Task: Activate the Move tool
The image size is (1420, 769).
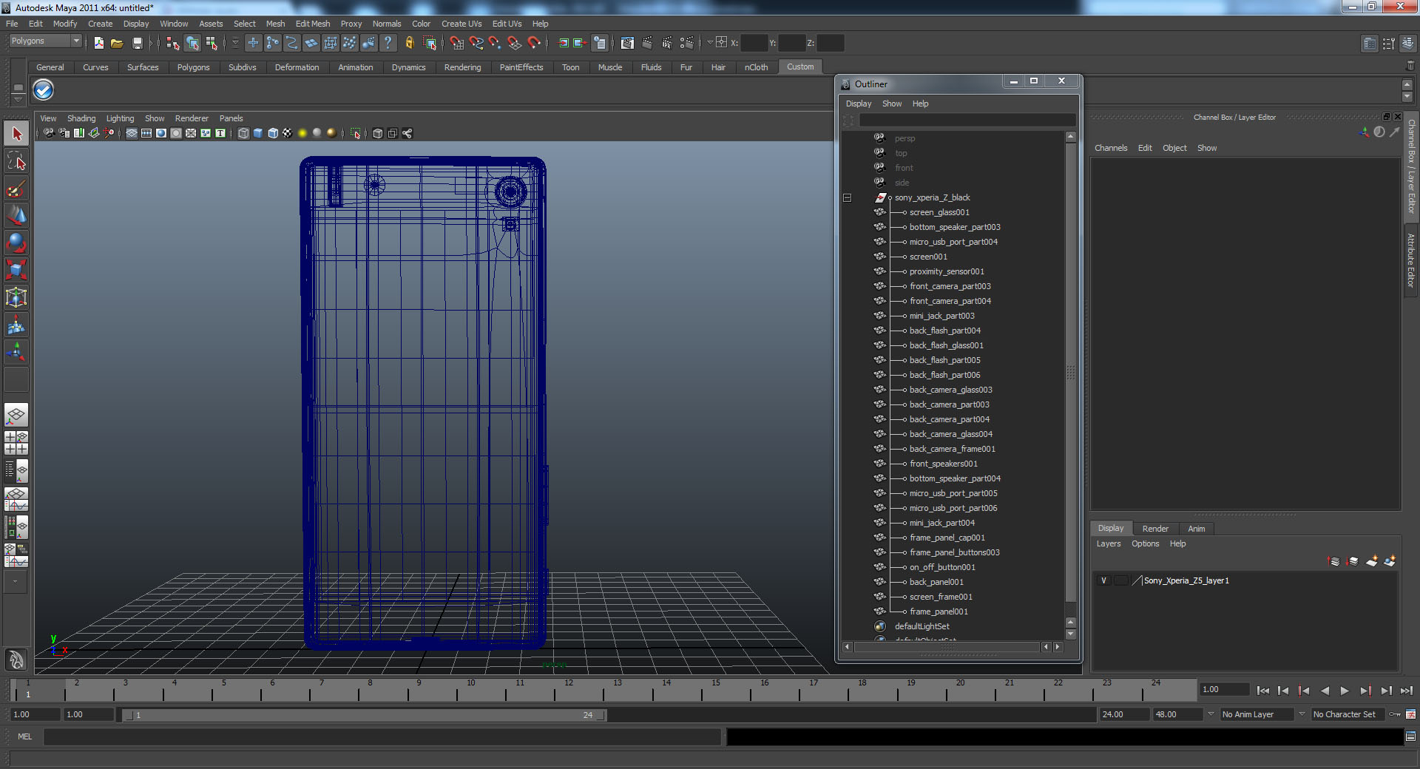Action: click(16, 215)
